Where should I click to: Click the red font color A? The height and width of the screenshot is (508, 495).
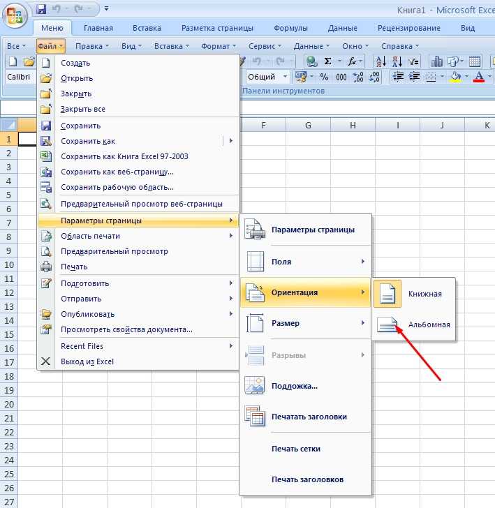[x=478, y=77]
